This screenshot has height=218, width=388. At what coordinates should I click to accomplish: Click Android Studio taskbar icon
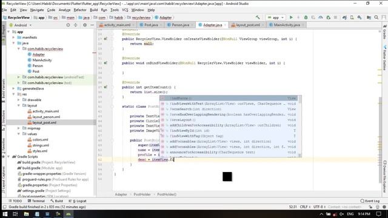point(69,214)
